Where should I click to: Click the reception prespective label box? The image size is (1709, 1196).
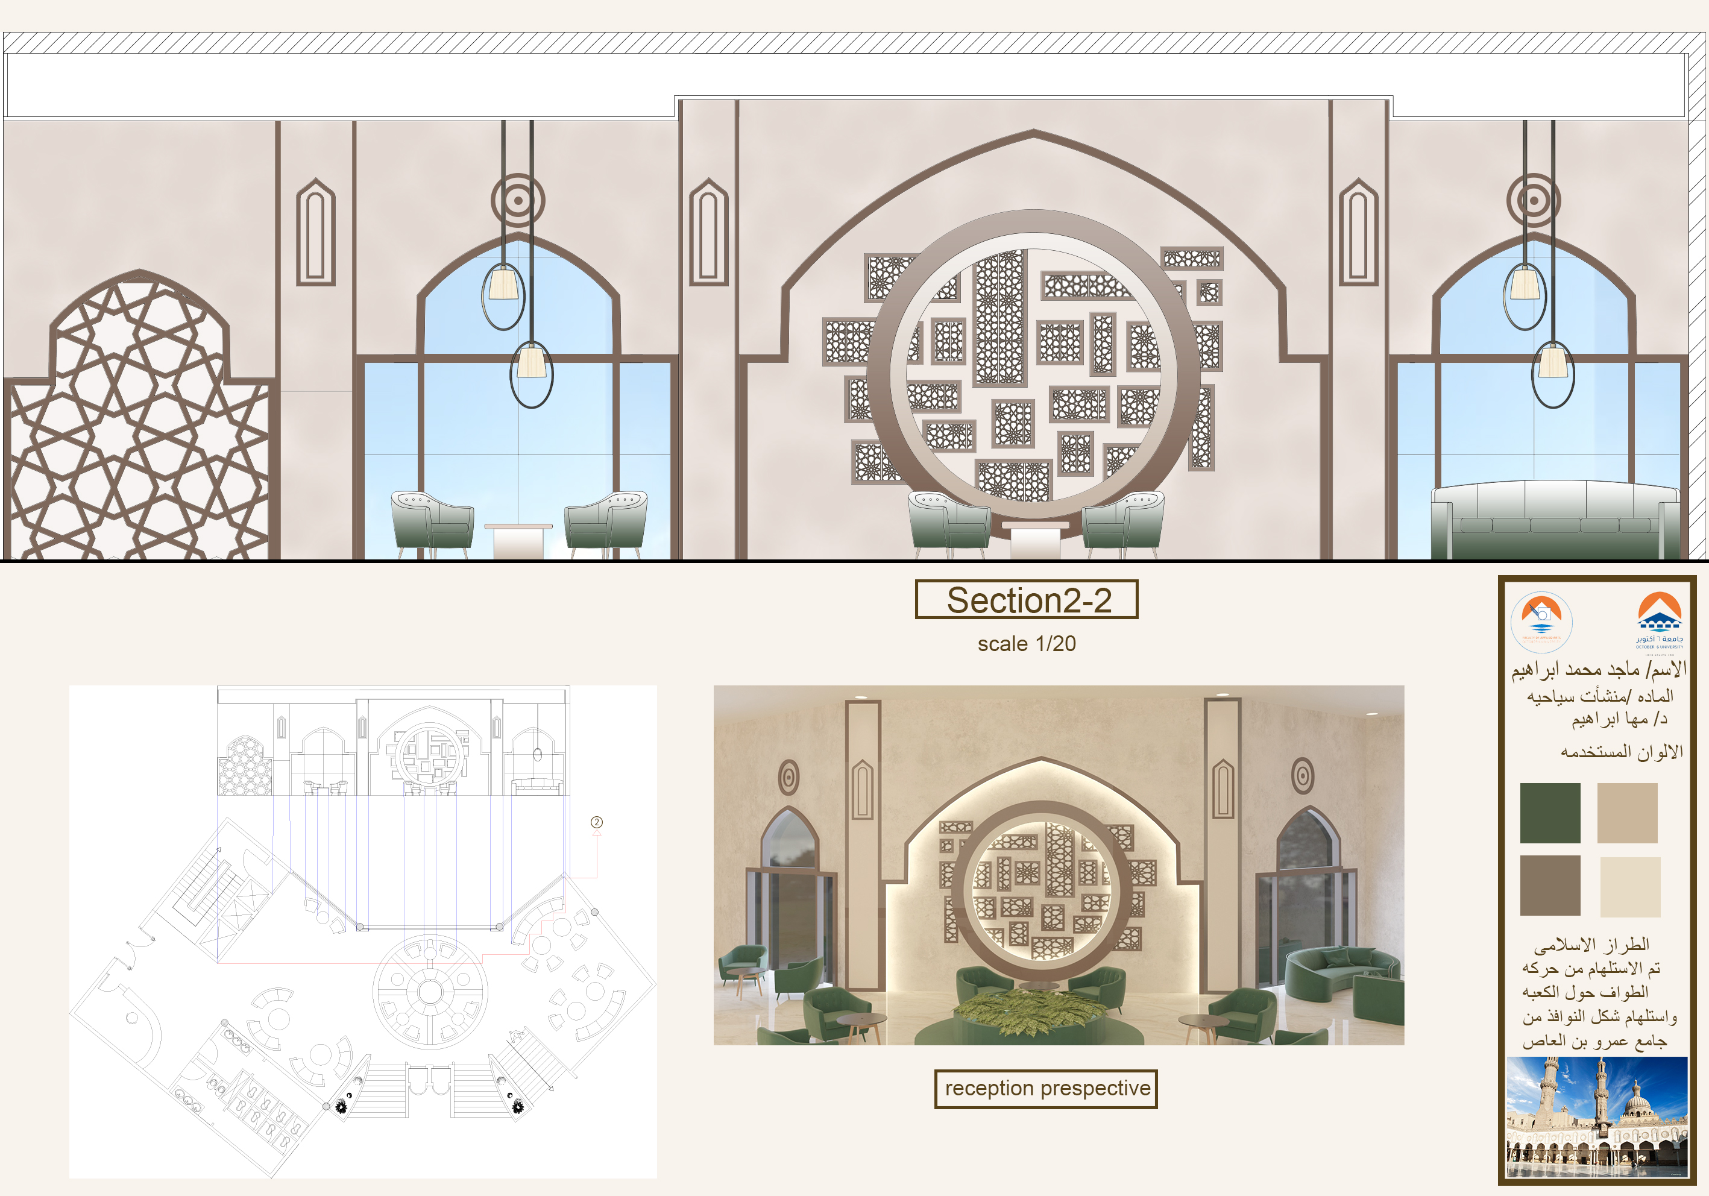point(1046,1089)
